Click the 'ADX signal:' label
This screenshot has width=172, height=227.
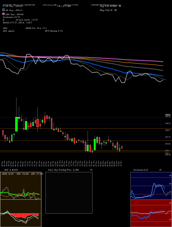click(x=9, y=31)
